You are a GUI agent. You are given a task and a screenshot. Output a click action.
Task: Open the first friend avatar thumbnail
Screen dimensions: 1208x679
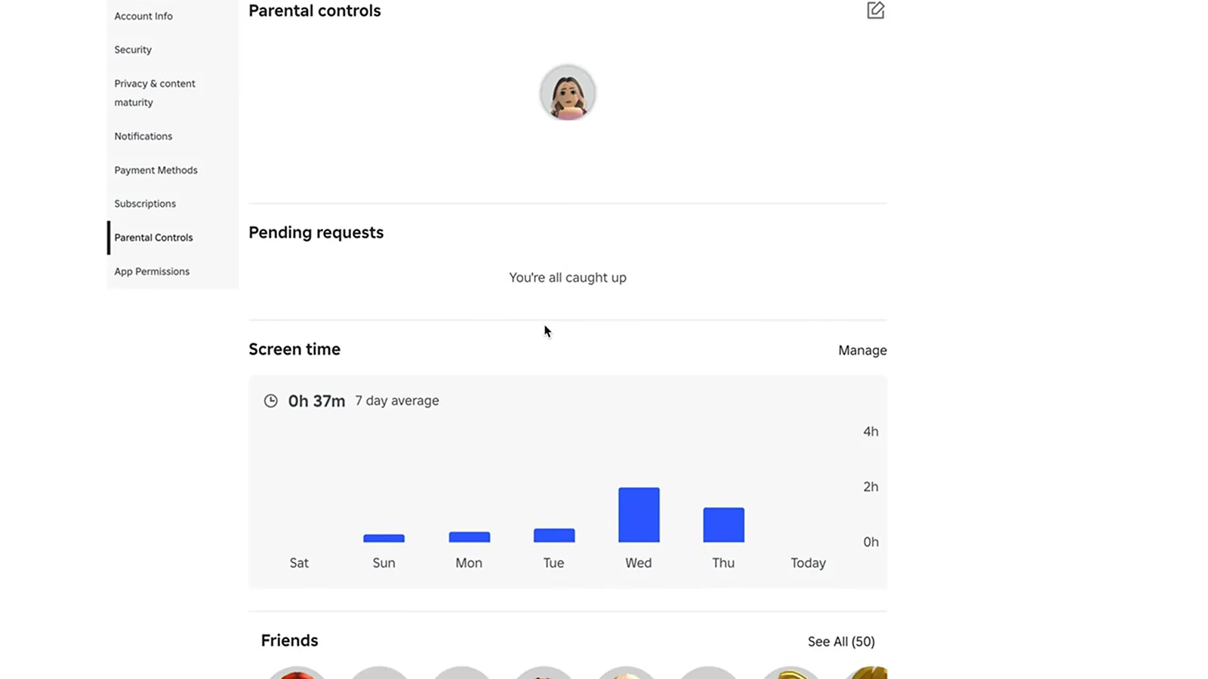pyautogui.click(x=297, y=673)
